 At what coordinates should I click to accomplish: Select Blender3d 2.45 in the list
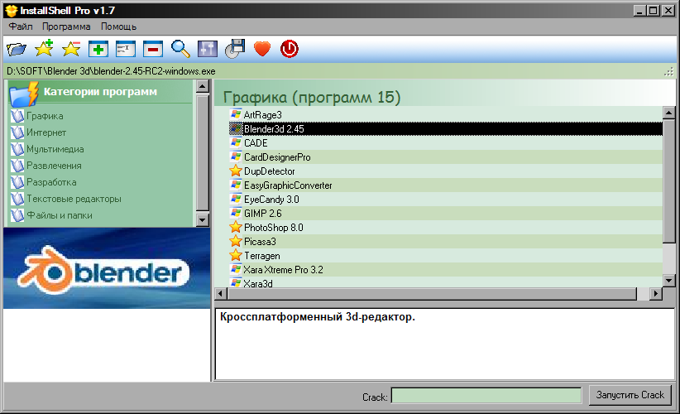point(445,129)
